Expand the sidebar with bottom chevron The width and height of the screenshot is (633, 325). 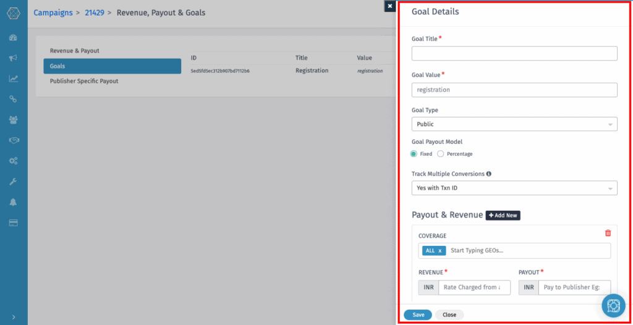click(x=13, y=317)
